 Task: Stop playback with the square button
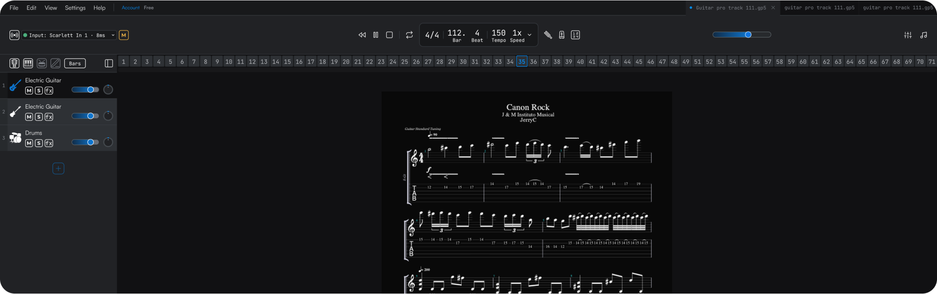(389, 35)
